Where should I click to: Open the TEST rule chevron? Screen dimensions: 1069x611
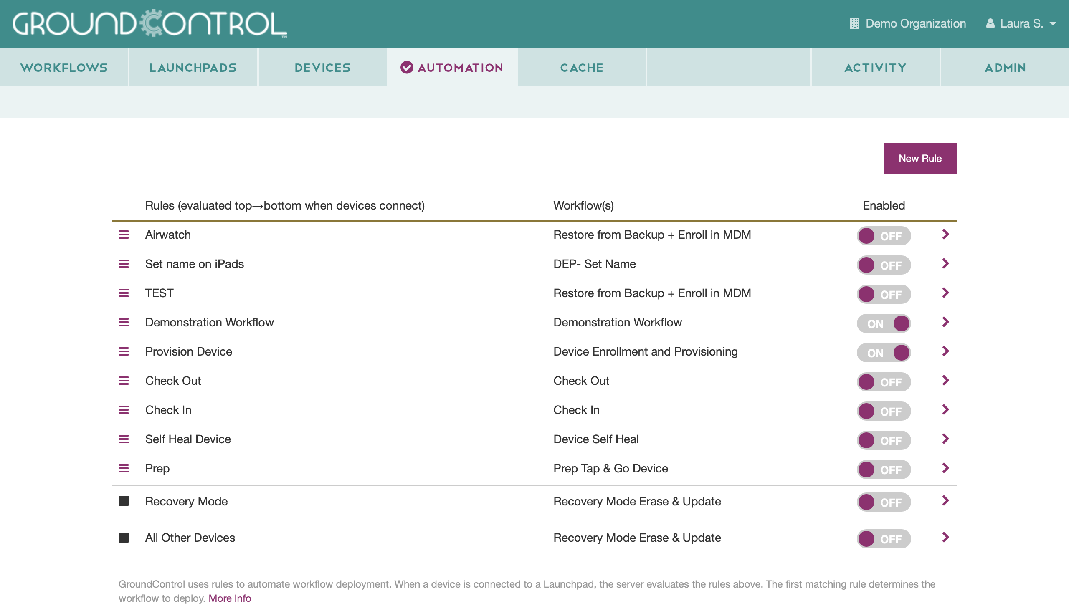(x=945, y=293)
